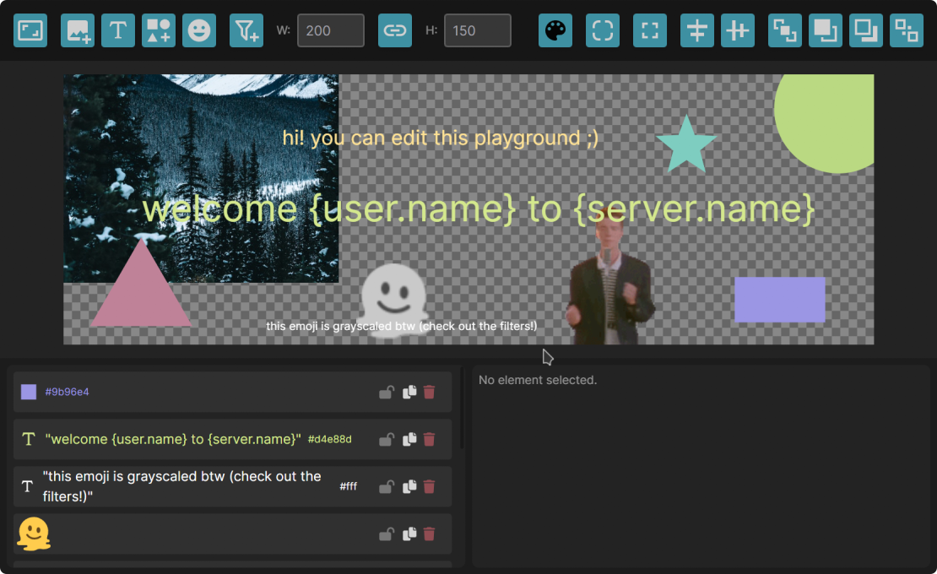
Task: Lock the hugging emoji layer
Action: tap(387, 533)
